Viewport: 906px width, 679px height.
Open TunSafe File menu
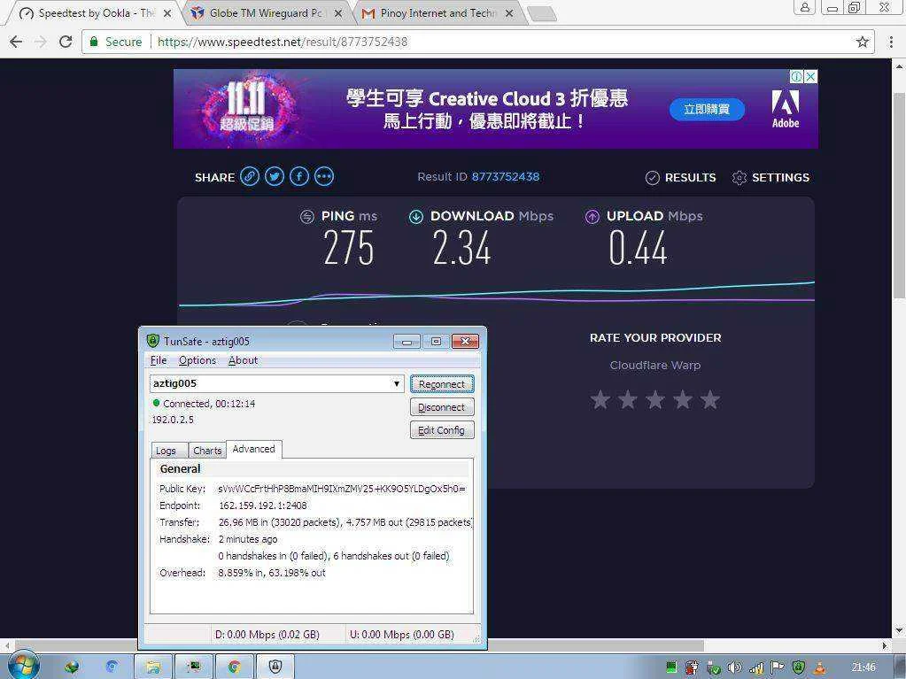point(159,360)
